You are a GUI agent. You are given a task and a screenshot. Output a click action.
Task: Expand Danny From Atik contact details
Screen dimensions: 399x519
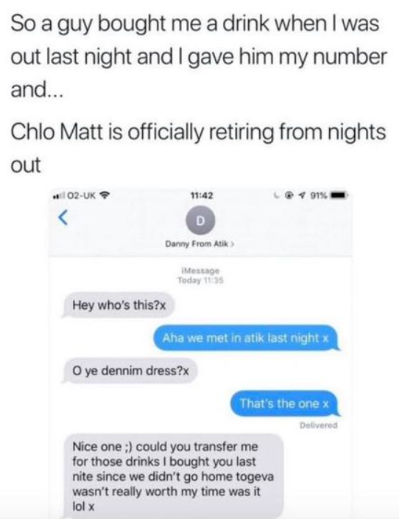(200, 244)
